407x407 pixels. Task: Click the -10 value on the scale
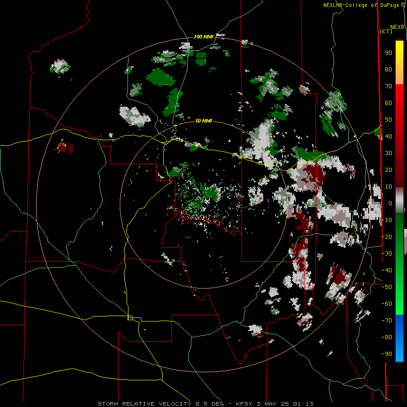pos(387,220)
